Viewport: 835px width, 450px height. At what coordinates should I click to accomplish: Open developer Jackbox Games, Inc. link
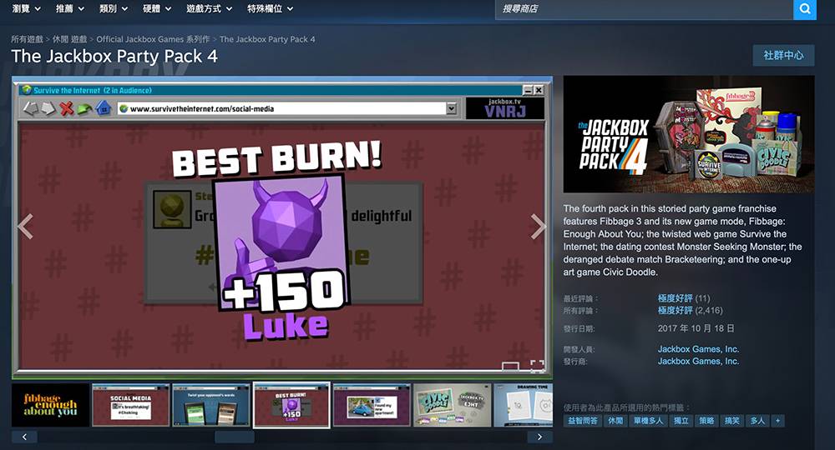pyautogui.click(x=698, y=349)
